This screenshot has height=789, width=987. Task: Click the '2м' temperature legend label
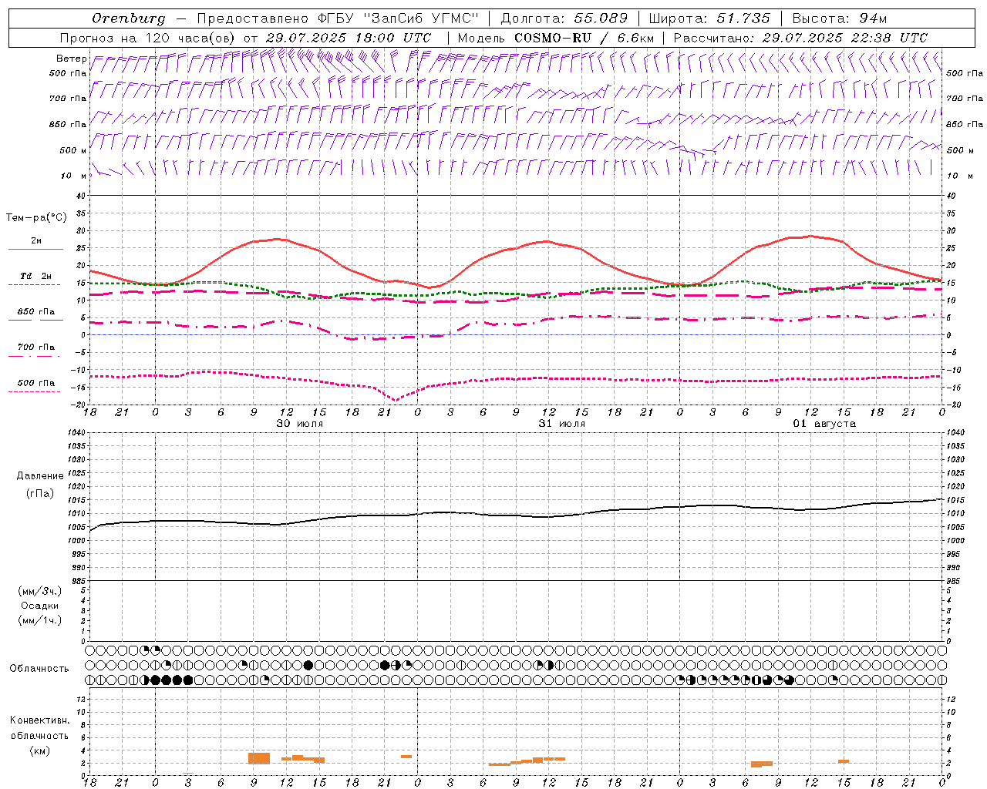[x=36, y=240]
